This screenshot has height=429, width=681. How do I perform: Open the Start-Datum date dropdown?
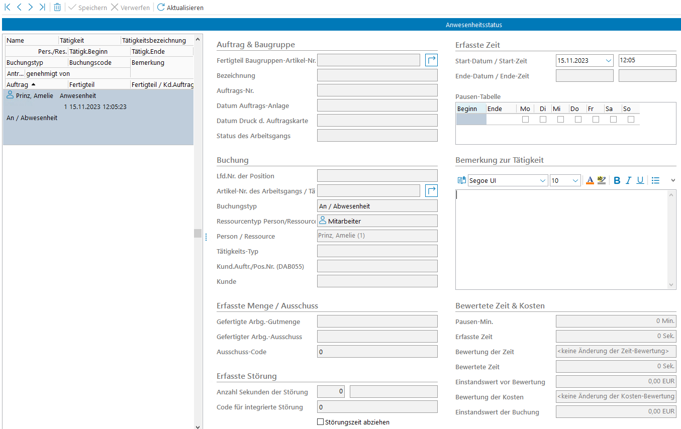608,61
